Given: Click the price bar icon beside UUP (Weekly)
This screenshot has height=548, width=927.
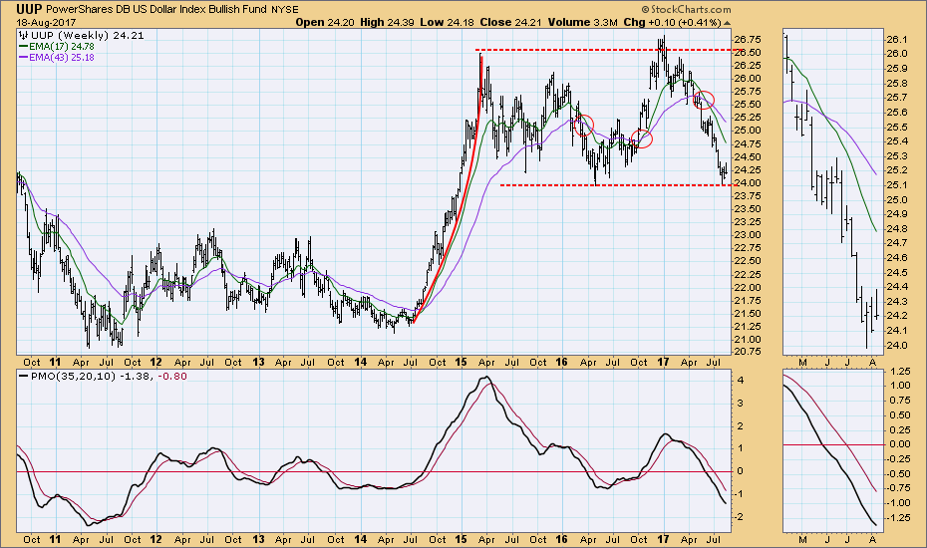Looking at the screenshot, I should tap(24, 36).
